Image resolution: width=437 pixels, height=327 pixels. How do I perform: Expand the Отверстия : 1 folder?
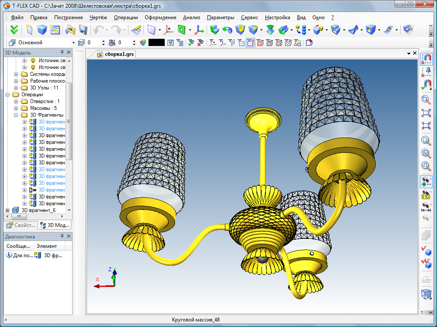(x=16, y=101)
